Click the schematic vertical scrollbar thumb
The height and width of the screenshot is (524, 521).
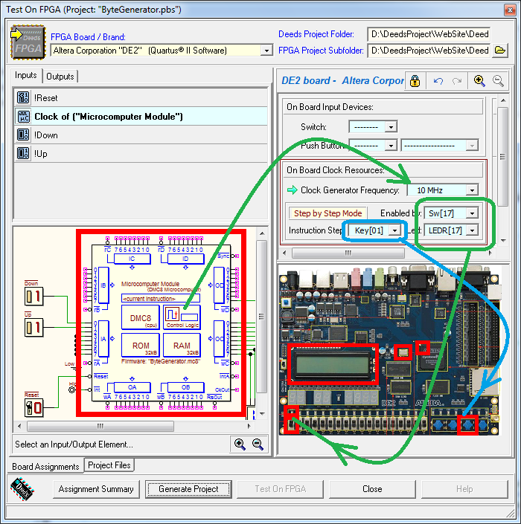(x=262, y=317)
